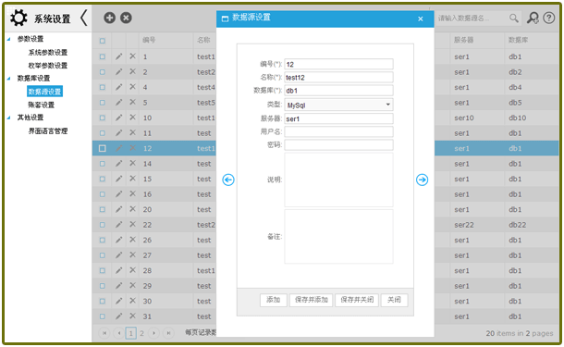This screenshot has height=347, width=564.
Task: Open the 类型 MySql dropdown
Action: (338, 105)
